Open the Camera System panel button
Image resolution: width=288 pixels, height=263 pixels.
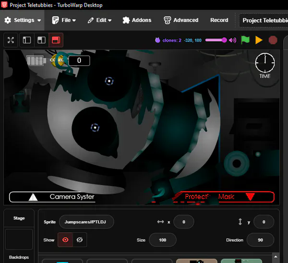52,197
